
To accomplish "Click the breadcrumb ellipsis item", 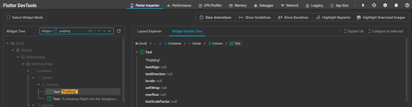I will [x=156, y=44].
